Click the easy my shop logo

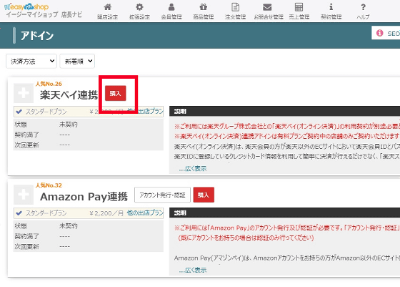[x=26, y=6]
